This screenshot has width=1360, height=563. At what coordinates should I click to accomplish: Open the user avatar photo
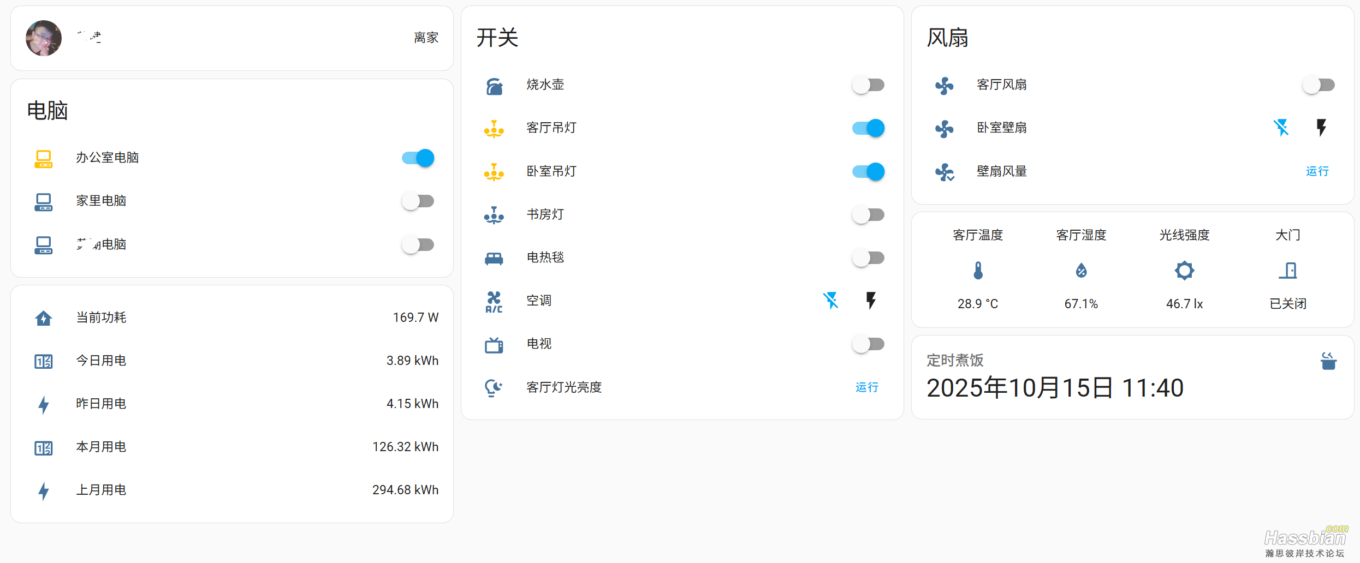coord(44,38)
